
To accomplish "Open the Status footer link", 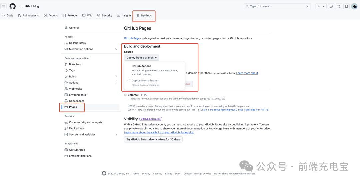I will pyautogui.click(x=169, y=174).
